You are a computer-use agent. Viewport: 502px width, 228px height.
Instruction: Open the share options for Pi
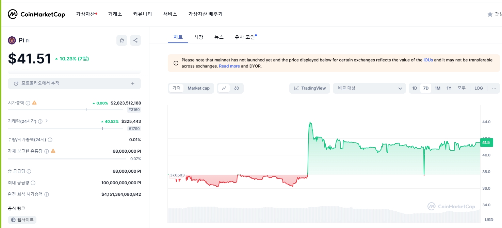click(135, 40)
